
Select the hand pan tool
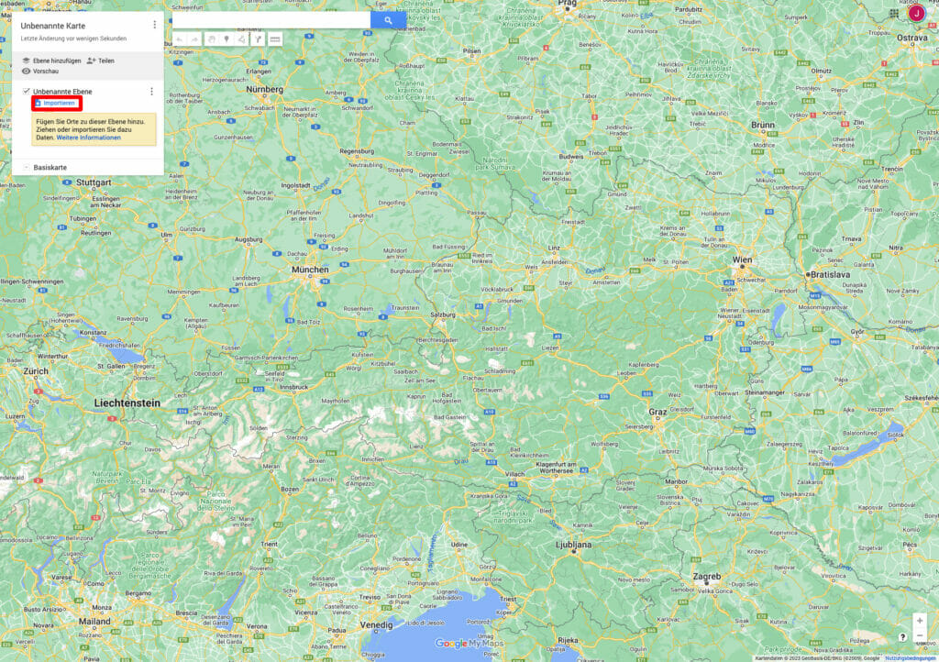(x=210, y=39)
